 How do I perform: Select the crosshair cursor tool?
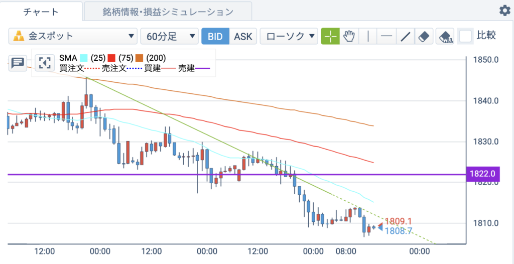(330, 36)
